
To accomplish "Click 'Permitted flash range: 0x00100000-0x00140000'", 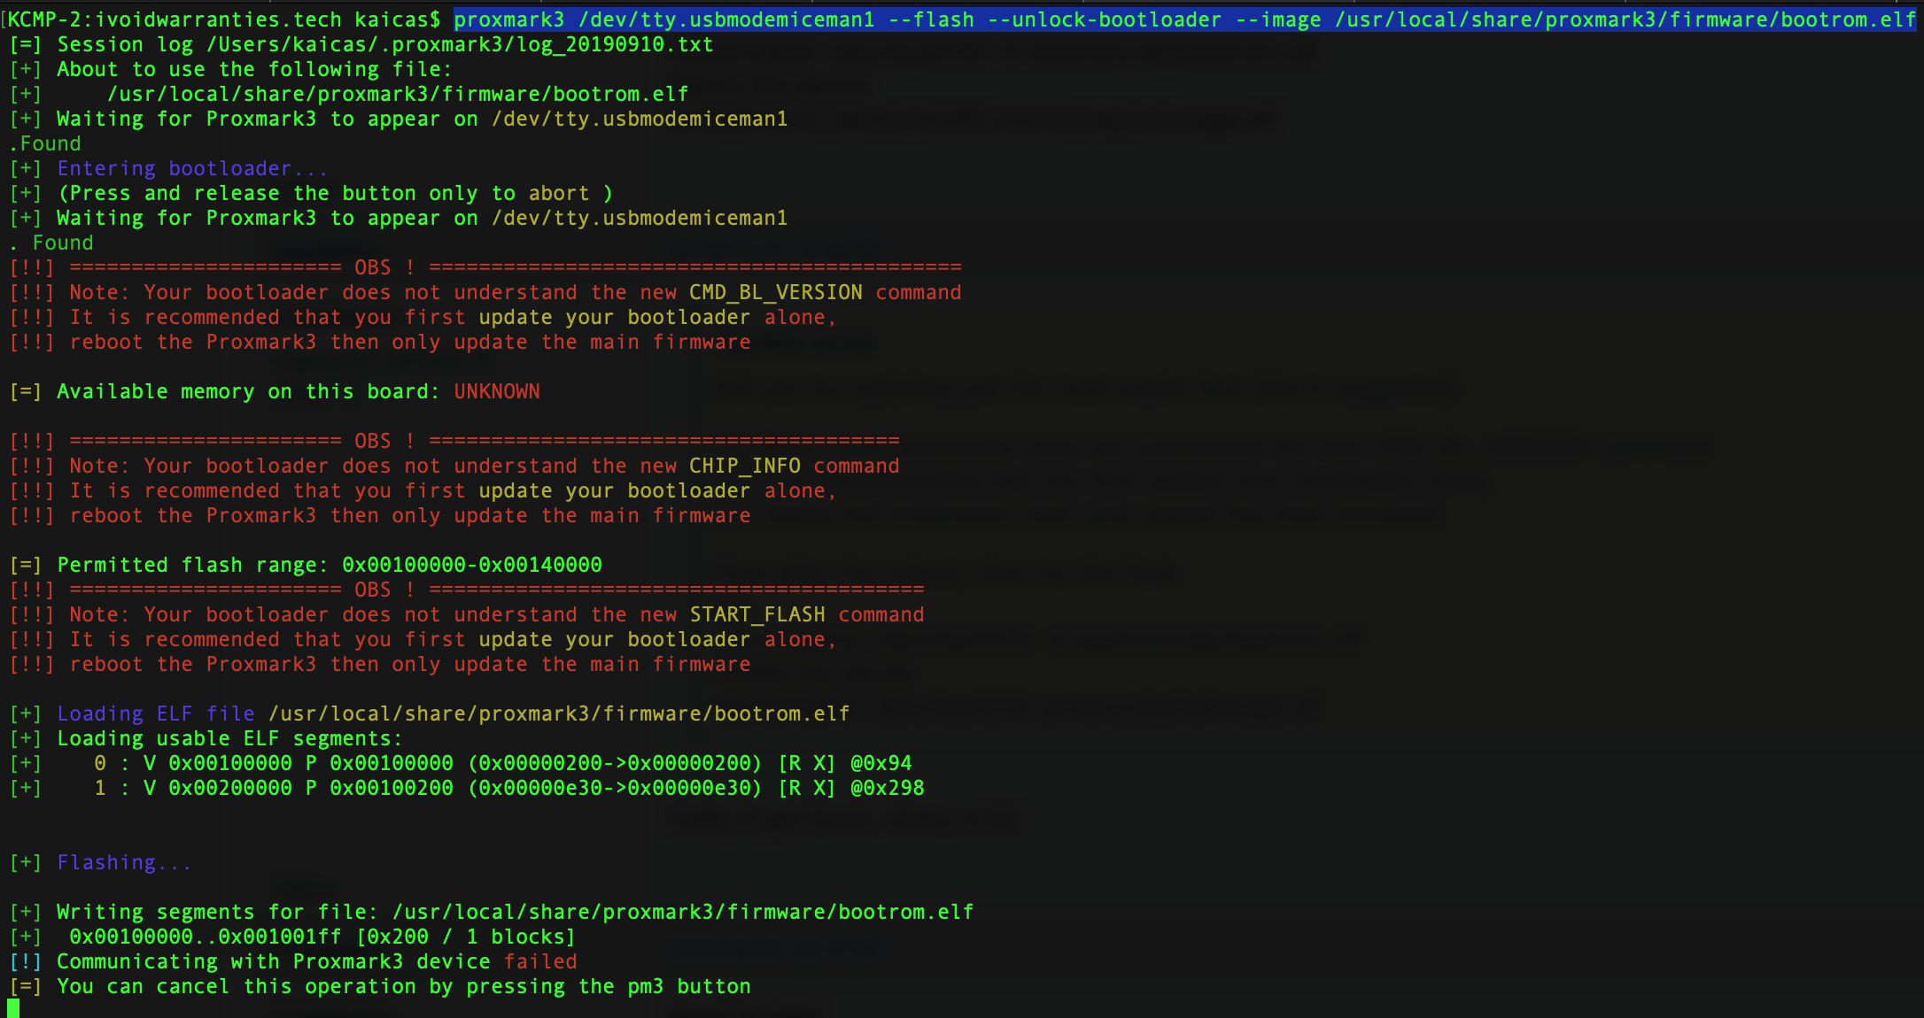I will click(x=306, y=565).
